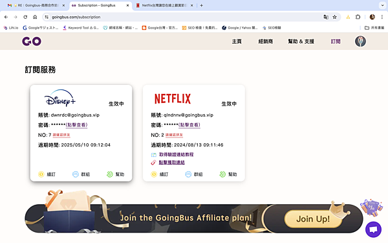Open the 經銷商 nav item
This screenshot has height=243, width=388.
click(266, 41)
